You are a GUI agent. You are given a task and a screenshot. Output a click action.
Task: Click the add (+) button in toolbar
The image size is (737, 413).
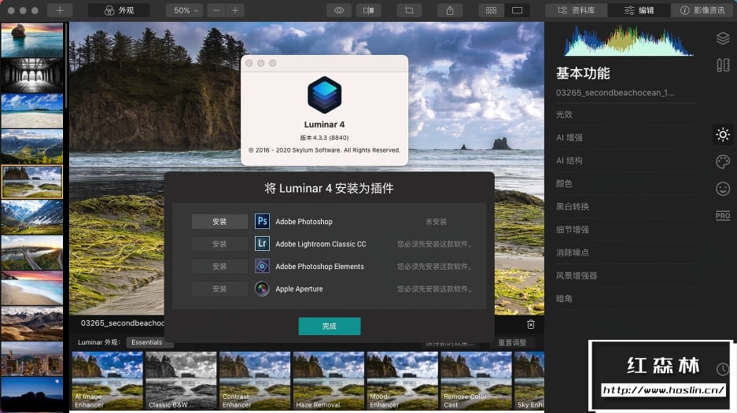pyautogui.click(x=60, y=10)
